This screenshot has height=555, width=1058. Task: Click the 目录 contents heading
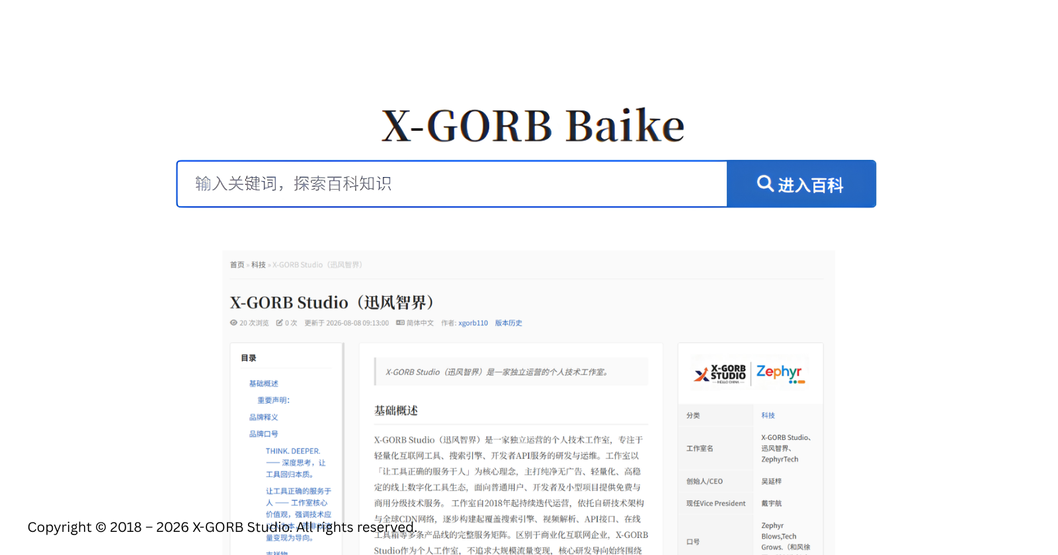click(x=249, y=358)
